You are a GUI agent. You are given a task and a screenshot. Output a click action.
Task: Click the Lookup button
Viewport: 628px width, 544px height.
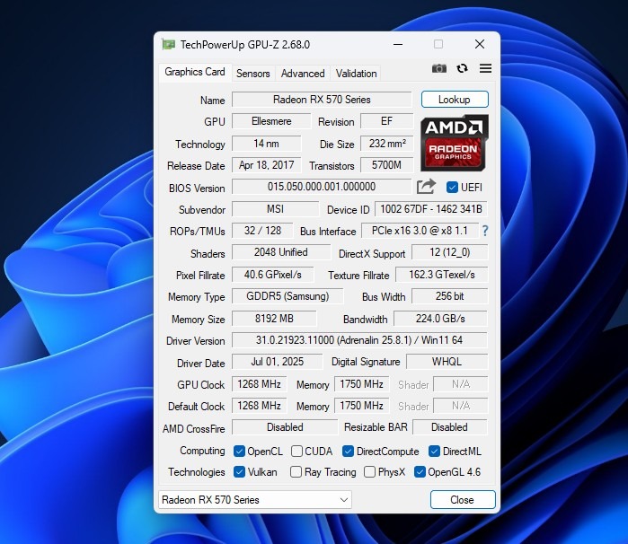tap(455, 100)
